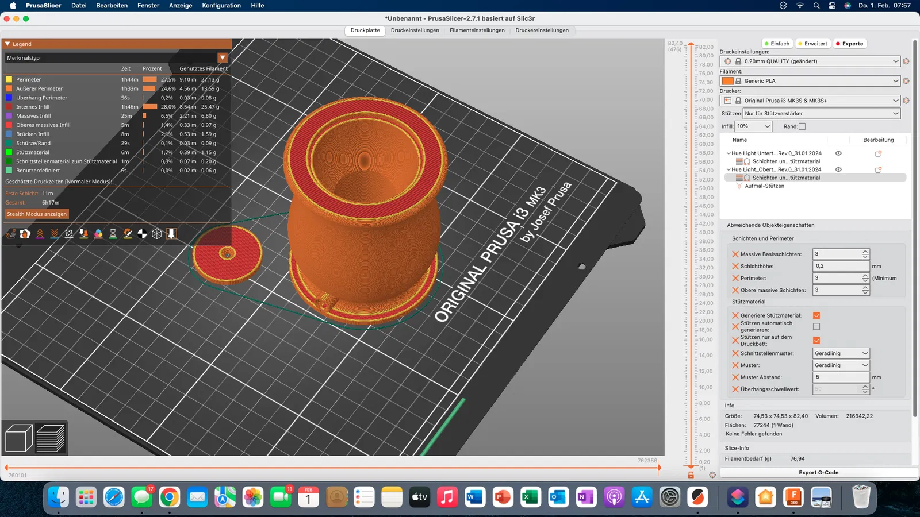920x517 pixels.
Task: Click the orange Generic PLA color swatch
Action: tap(727, 81)
